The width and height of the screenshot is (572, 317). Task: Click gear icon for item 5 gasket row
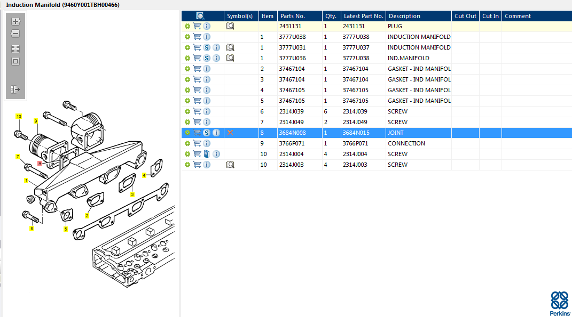pos(187,101)
